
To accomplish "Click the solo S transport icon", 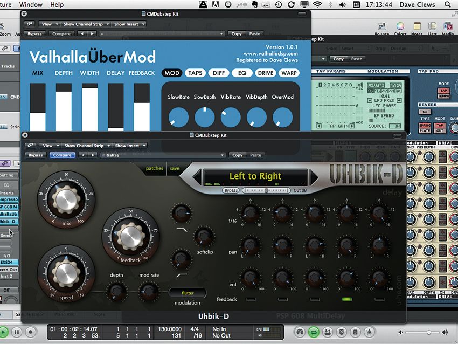I will [x=355, y=332].
